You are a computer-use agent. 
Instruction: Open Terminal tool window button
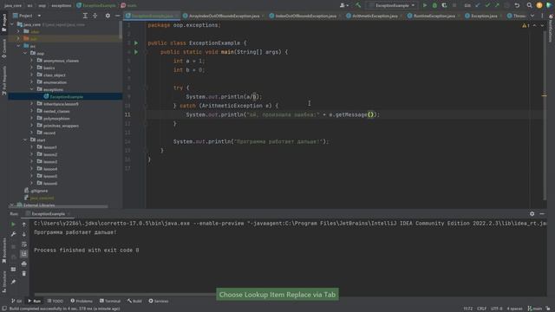tap(110, 301)
